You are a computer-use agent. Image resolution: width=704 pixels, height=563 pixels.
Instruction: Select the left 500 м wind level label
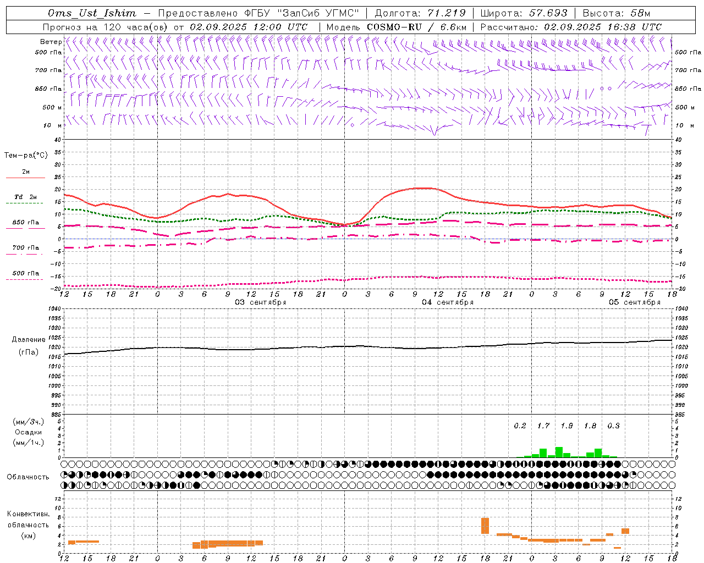click(52, 107)
